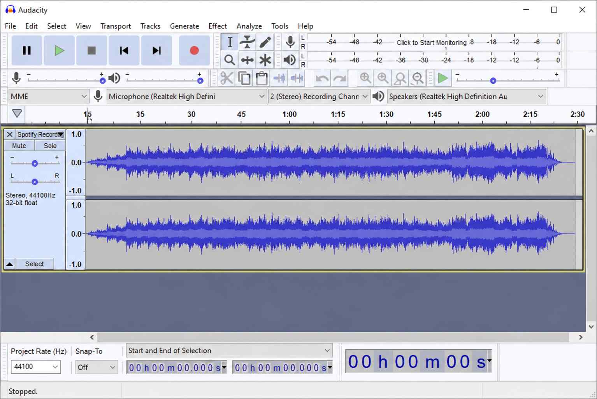597x399 pixels.
Task: Close the Spotify Recording track with X
Action: coord(10,134)
